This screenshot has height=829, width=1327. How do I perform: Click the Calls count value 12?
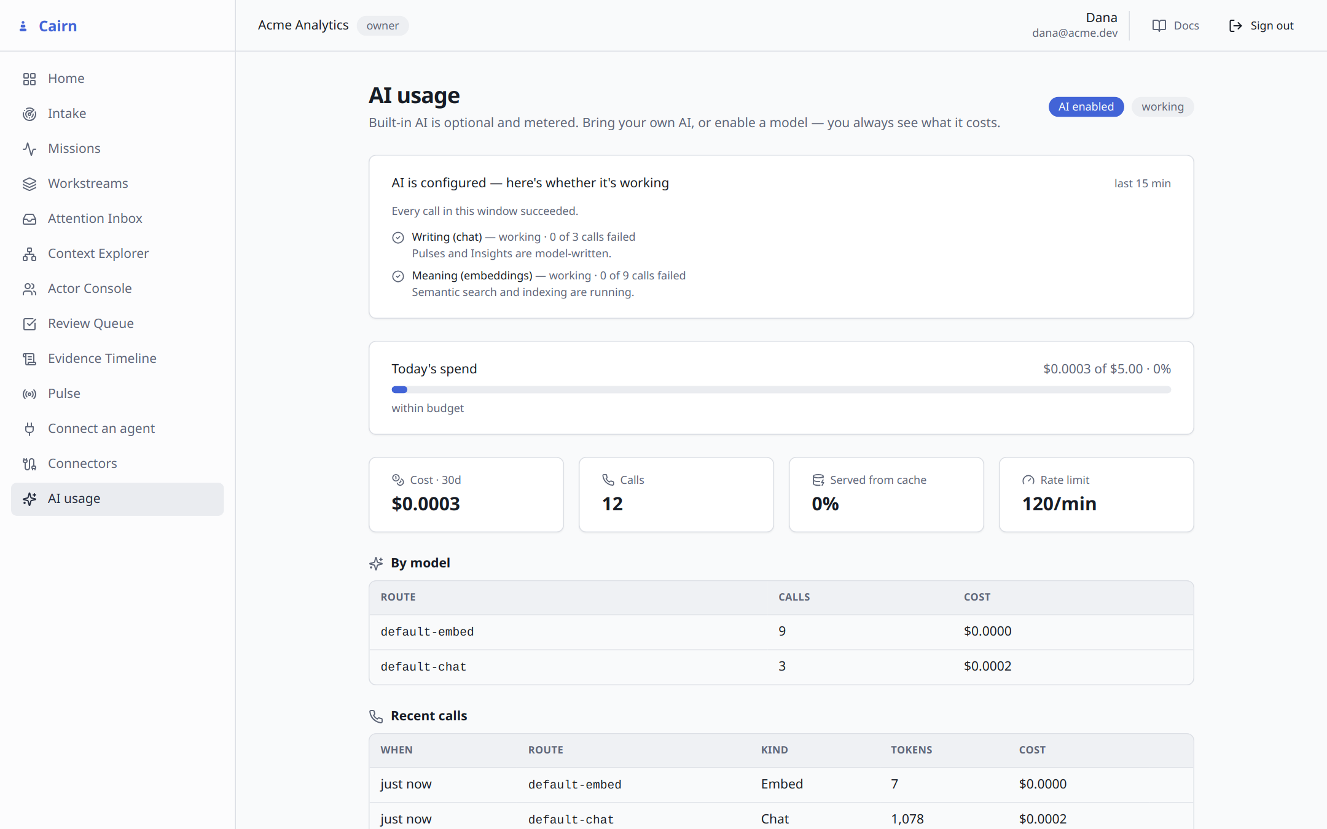613,504
